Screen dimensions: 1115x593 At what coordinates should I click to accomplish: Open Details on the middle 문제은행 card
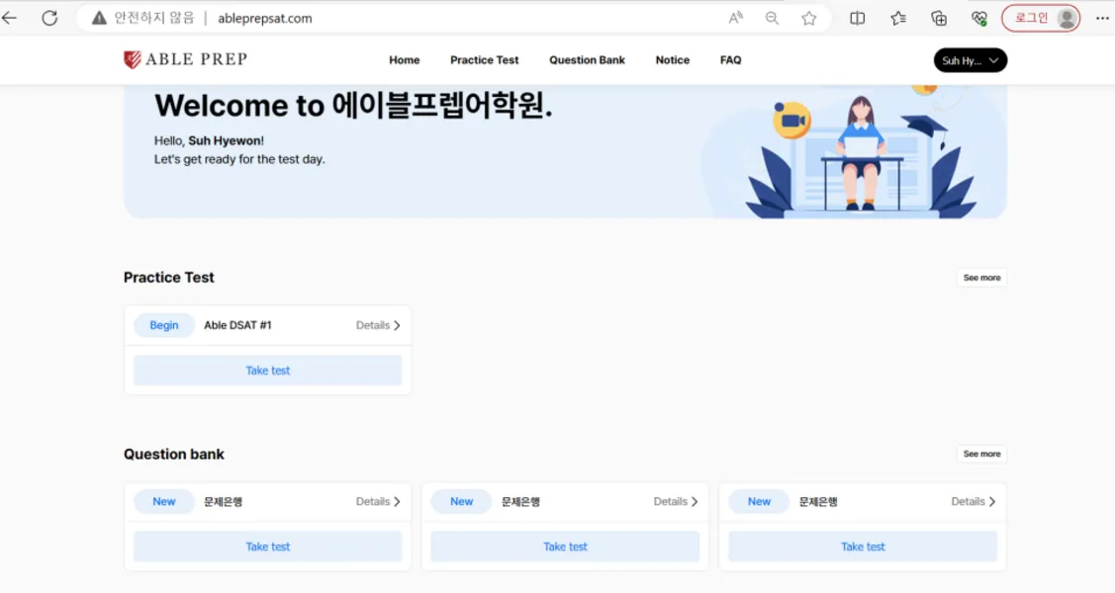point(676,501)
